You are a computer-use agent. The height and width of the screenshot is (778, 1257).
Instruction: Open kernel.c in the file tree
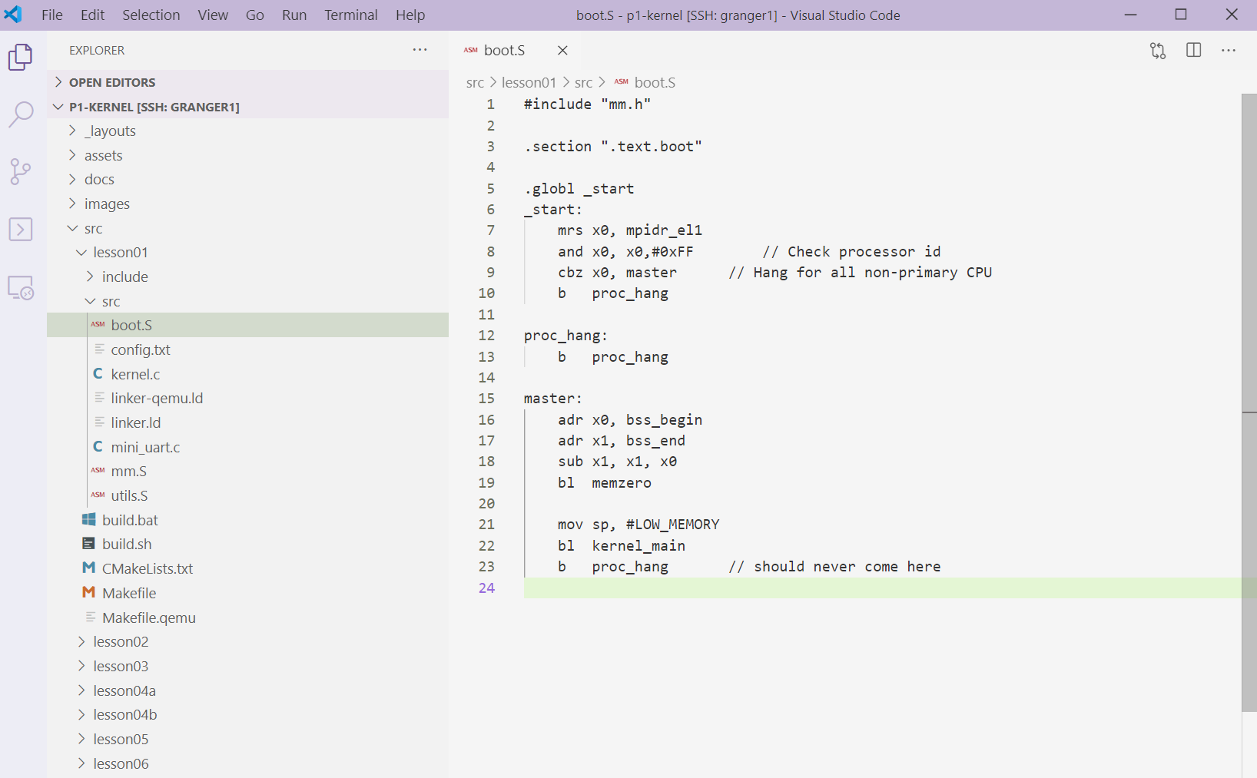[x=247, y=374]
